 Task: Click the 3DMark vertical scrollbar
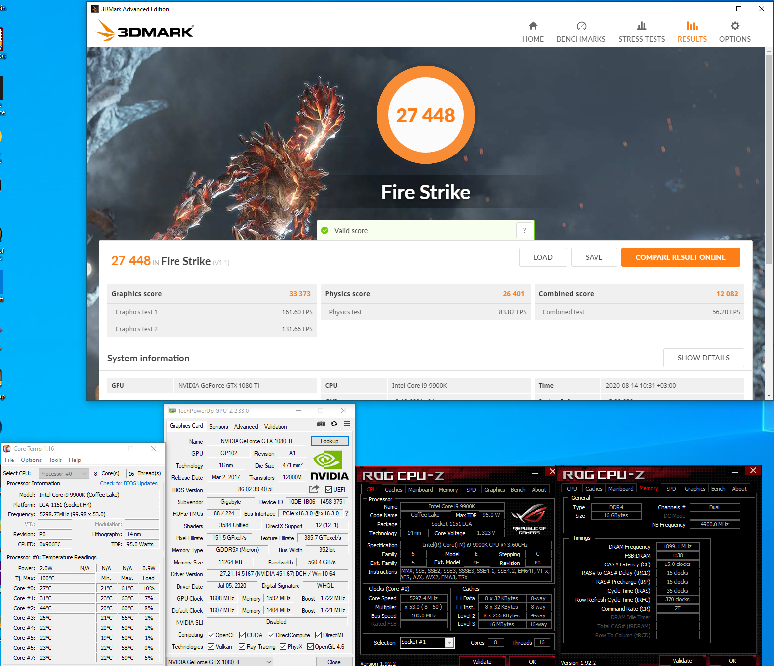pos(769,158)
